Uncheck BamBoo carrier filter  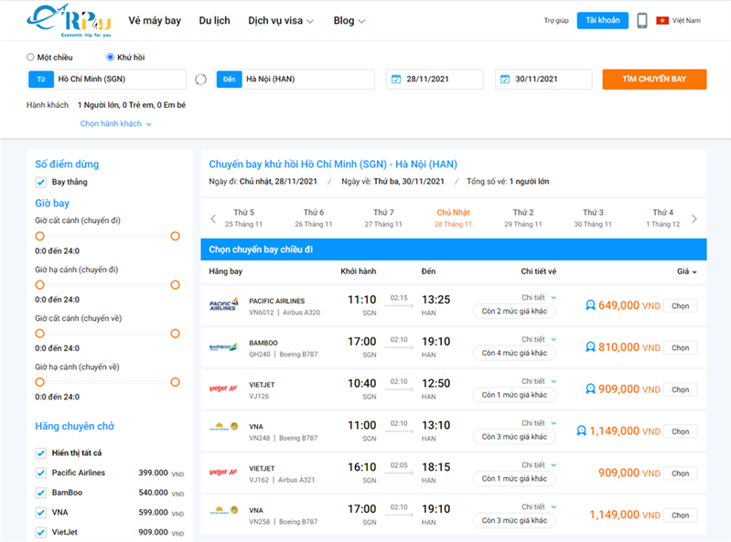pyautogui.click(x=41, y=493)
